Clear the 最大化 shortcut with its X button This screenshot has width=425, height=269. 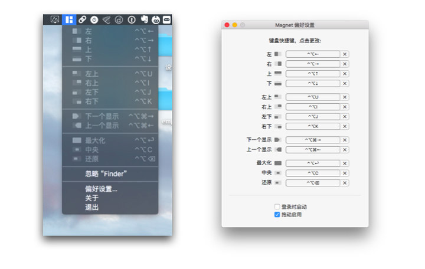coord(345,163)
